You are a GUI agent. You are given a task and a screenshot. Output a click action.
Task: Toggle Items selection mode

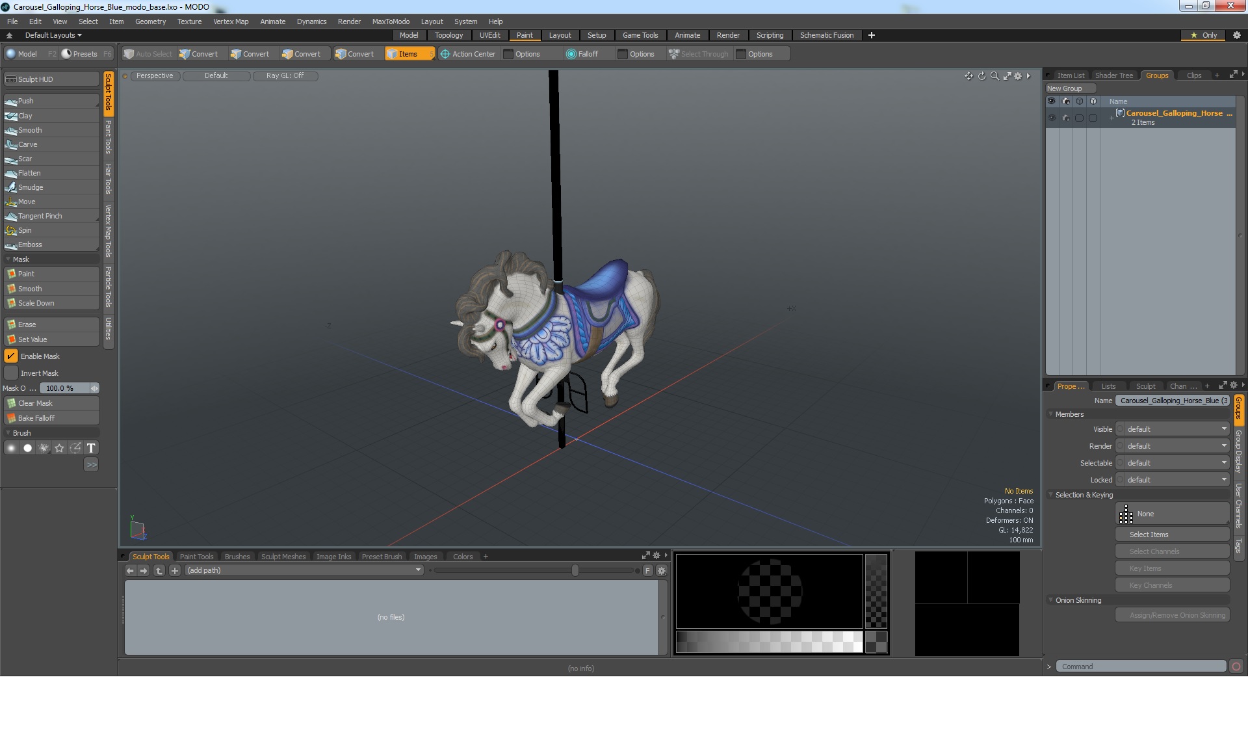[409, 54]
